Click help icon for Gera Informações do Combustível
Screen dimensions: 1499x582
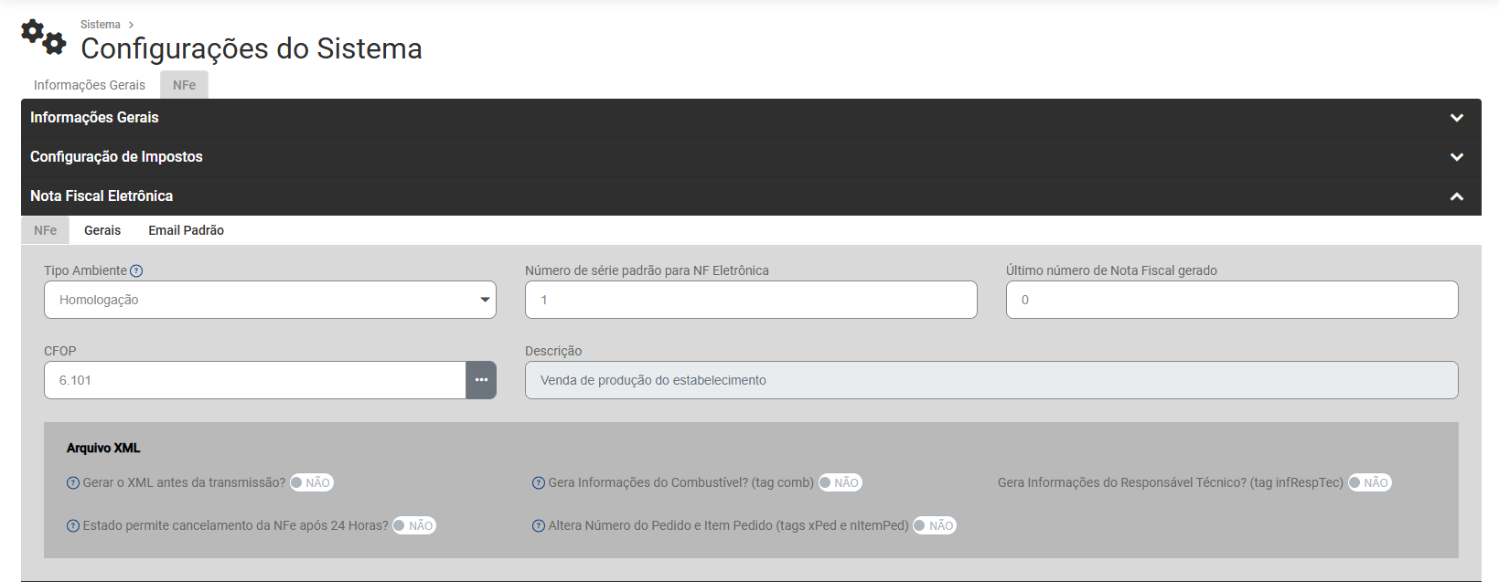(x=539, y=483)
